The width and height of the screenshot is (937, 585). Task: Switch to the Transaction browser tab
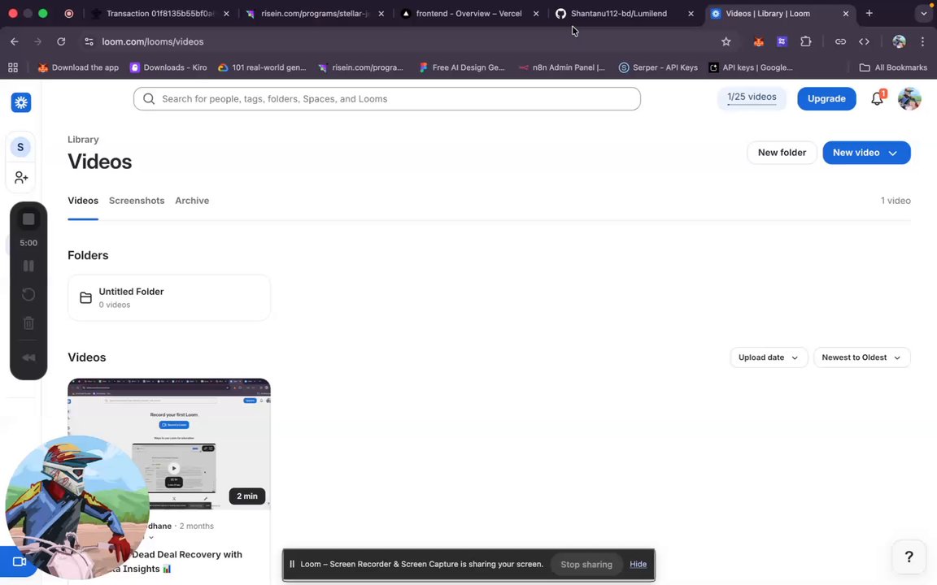pyautogui.click(x=160, y=13)
